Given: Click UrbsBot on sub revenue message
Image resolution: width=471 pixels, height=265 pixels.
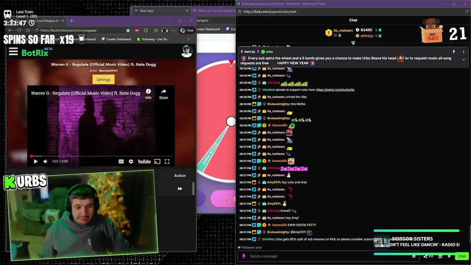Looking at the screenshot, I should click(268, 239).
